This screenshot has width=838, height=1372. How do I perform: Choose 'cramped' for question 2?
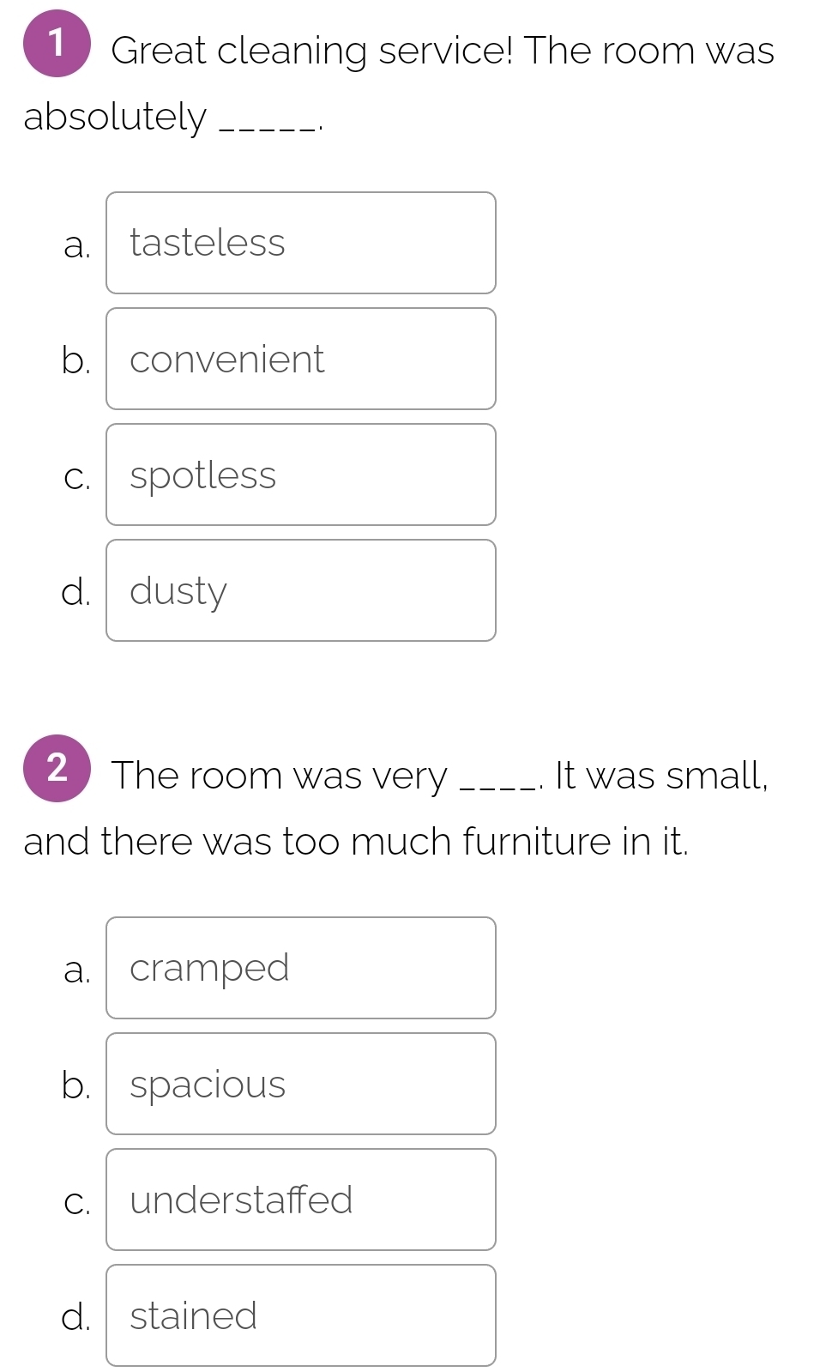(x=300, y=968)
